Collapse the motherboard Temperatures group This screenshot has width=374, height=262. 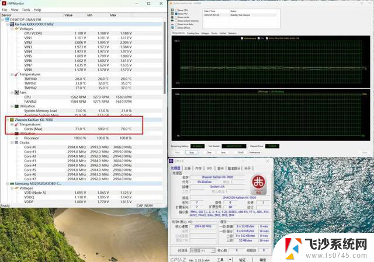click(12, 74)
